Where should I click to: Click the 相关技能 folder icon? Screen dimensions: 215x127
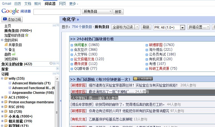click(x=6, y=121)
